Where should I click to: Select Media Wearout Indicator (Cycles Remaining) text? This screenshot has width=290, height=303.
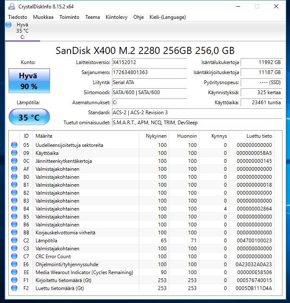[x=84, y=272]
